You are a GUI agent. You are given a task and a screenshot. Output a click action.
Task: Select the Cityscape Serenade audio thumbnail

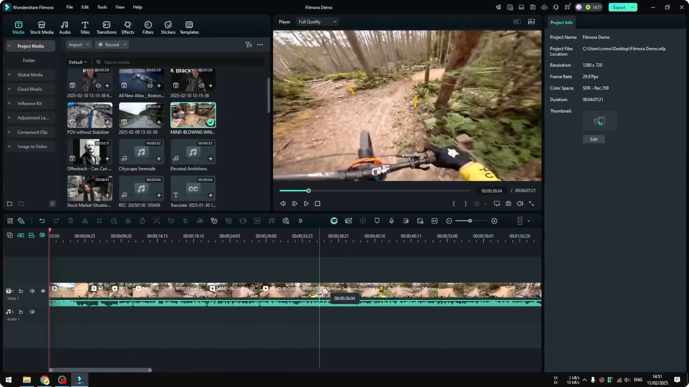[141, 152]
